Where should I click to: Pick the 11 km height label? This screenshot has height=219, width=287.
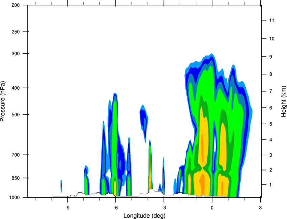(x=271, y=20)
